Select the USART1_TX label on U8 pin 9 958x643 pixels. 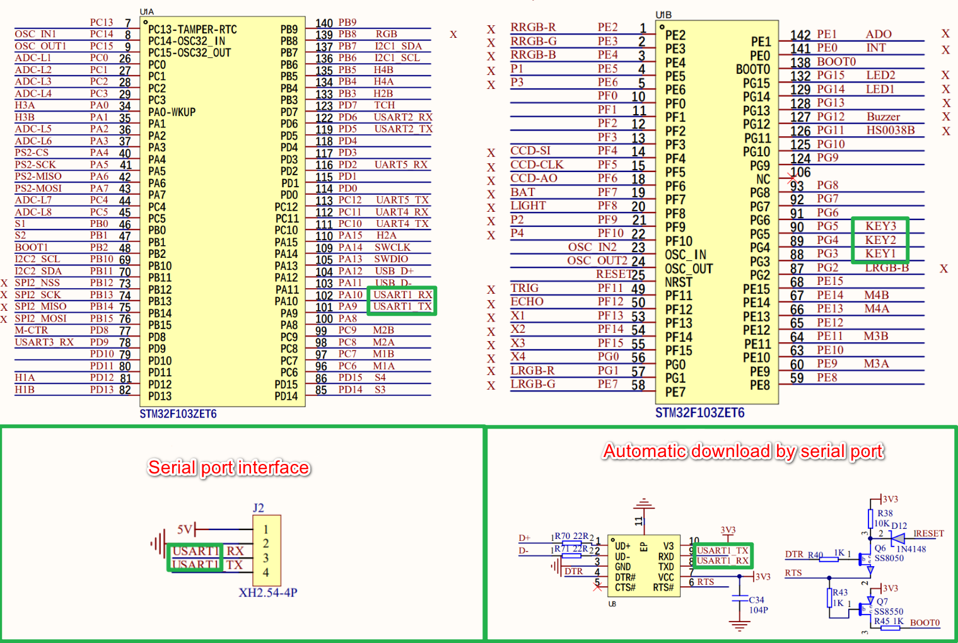(x=722, y=550)
